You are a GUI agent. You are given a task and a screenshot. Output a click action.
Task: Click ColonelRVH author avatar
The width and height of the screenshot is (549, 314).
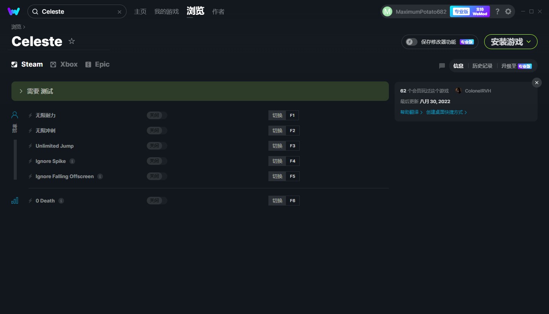pyautogui.click(x=458, y=91)
